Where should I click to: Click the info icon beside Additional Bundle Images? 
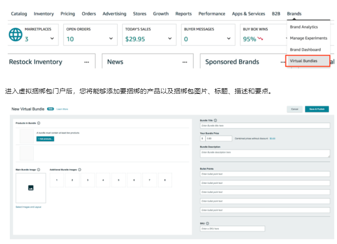80,169
